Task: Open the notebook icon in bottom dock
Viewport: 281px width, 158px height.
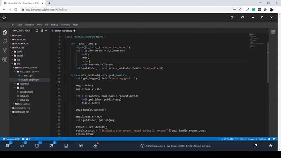Action: click(37, 146)
